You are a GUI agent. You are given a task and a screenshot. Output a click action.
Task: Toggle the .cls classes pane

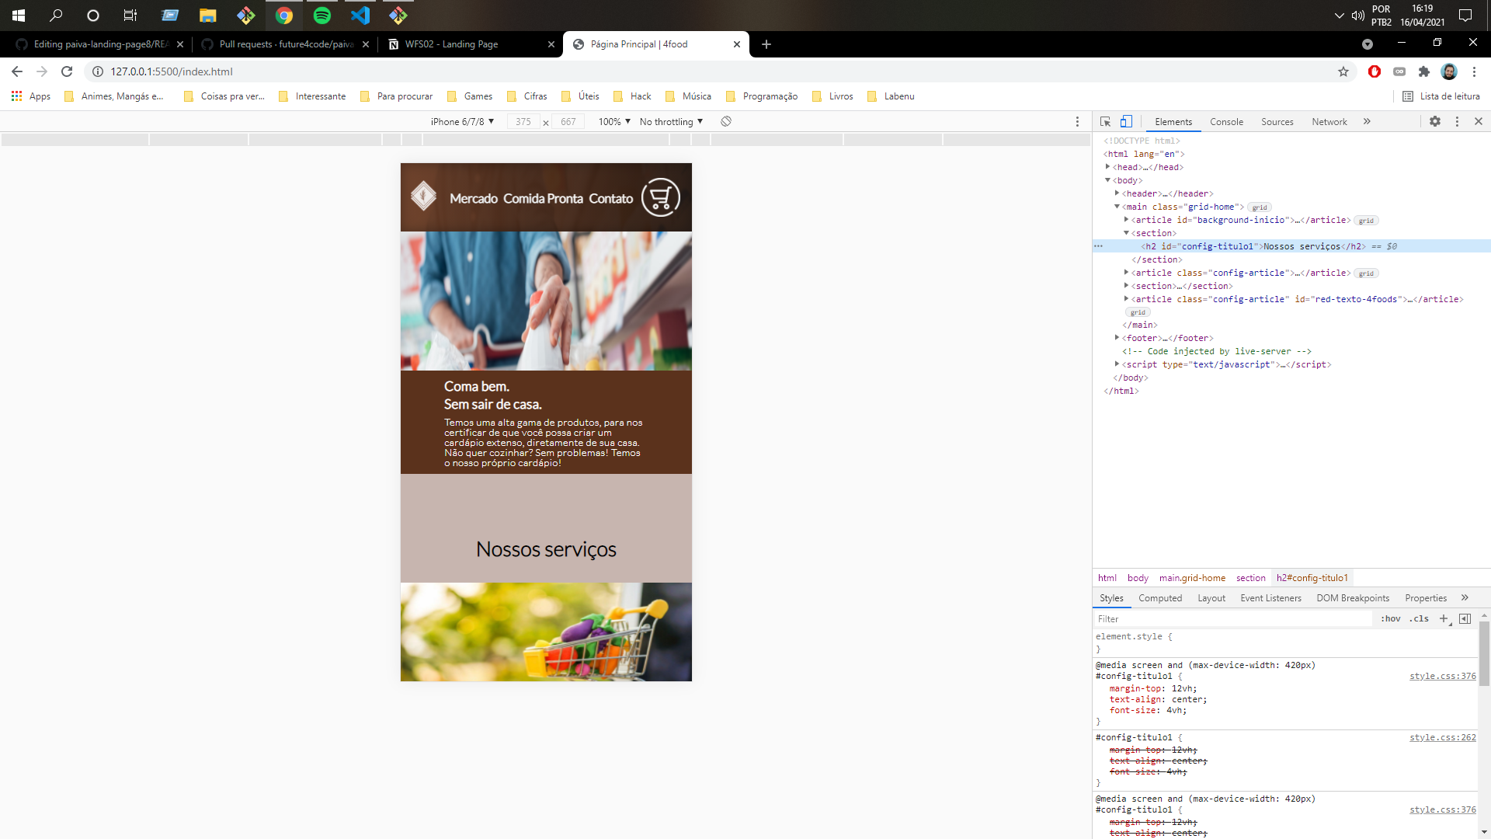click(1420, 619)
